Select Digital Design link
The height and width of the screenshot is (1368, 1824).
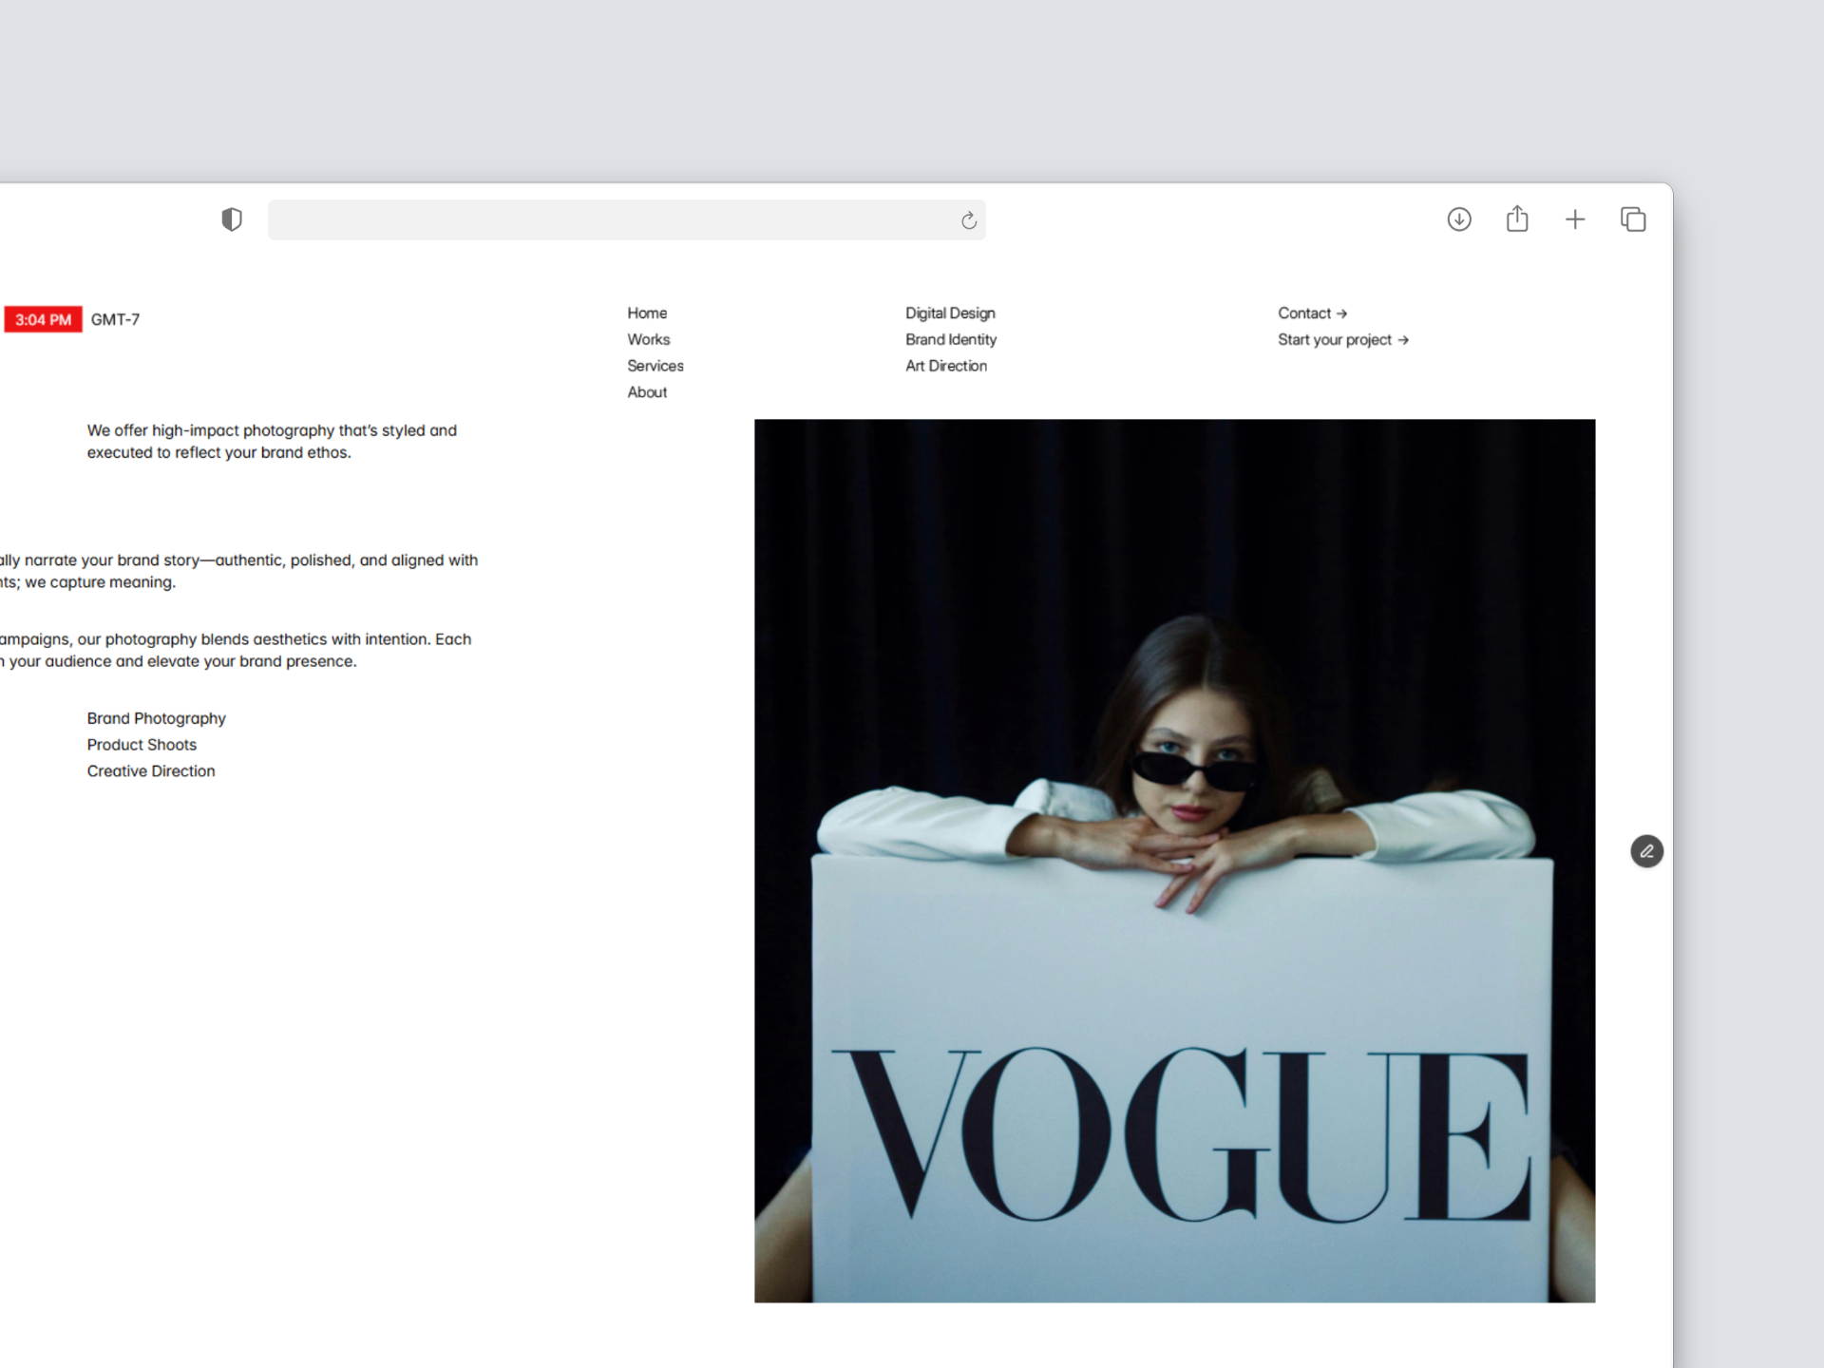coord(950,313)
